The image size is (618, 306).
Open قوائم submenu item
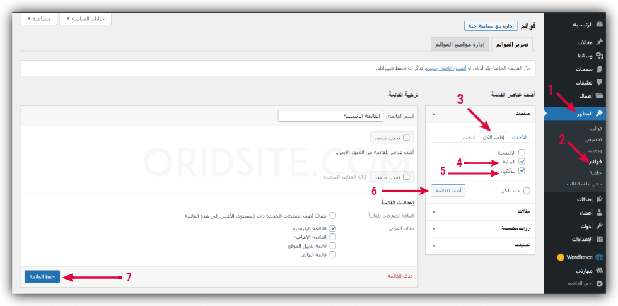click(x=596, y=162)
